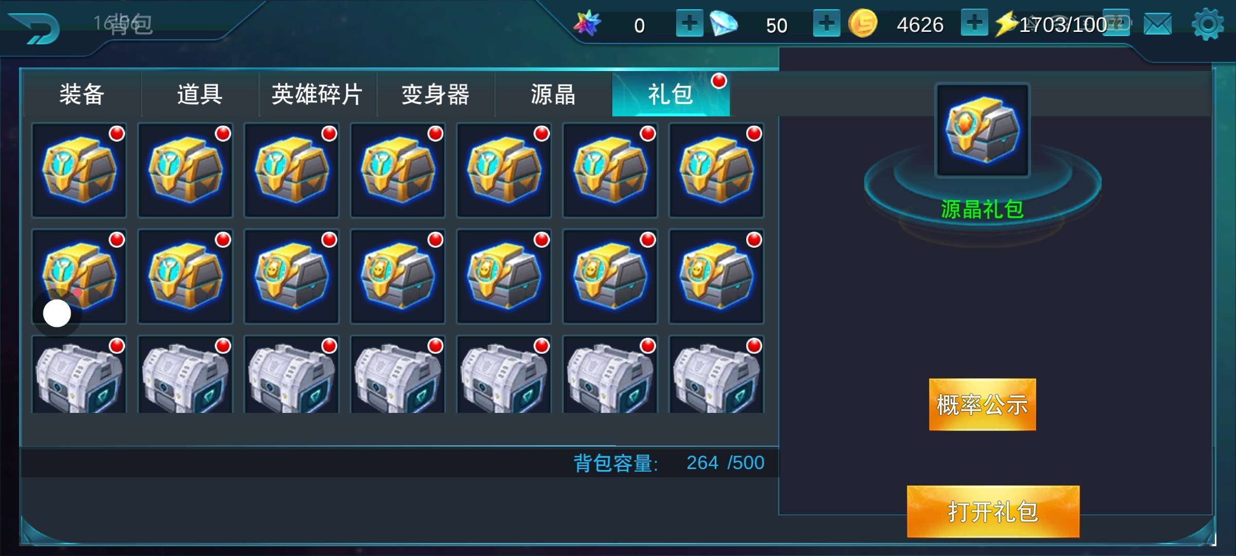Add star crystals with the plus button
Screen dimensions: 1236x556
[690, 23]
